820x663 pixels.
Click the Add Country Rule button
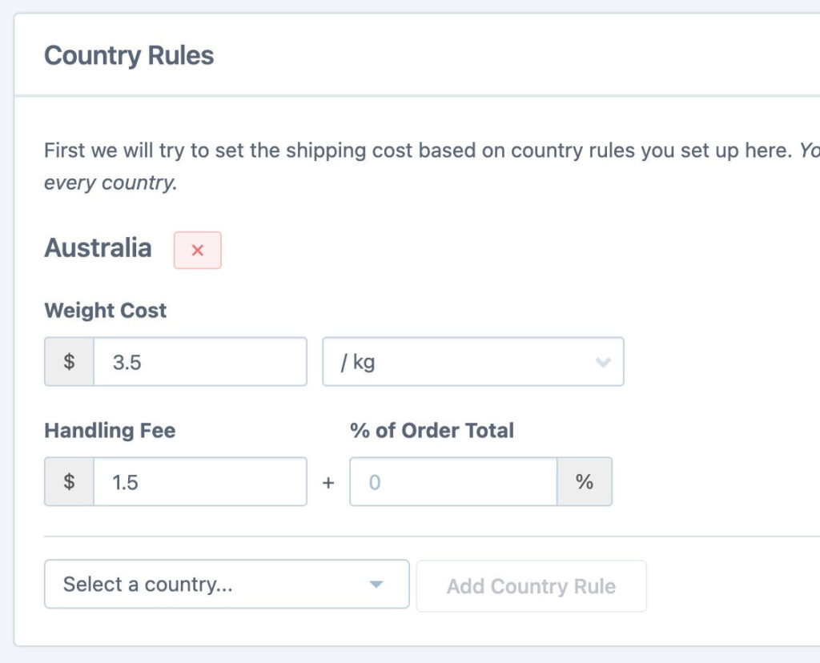coord(531,585)
